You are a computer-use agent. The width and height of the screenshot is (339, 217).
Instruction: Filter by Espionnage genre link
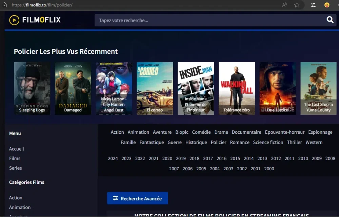click(320, 132)
